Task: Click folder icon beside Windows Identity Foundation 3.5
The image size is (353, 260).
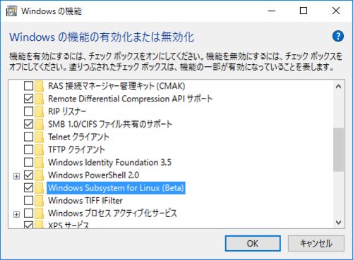Action: (40, 162)
